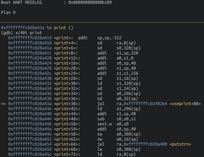Click the ld s1,320(sp) operands
Image resolution: width=204 pixels, height=157 pixels.
pos(128,84)
